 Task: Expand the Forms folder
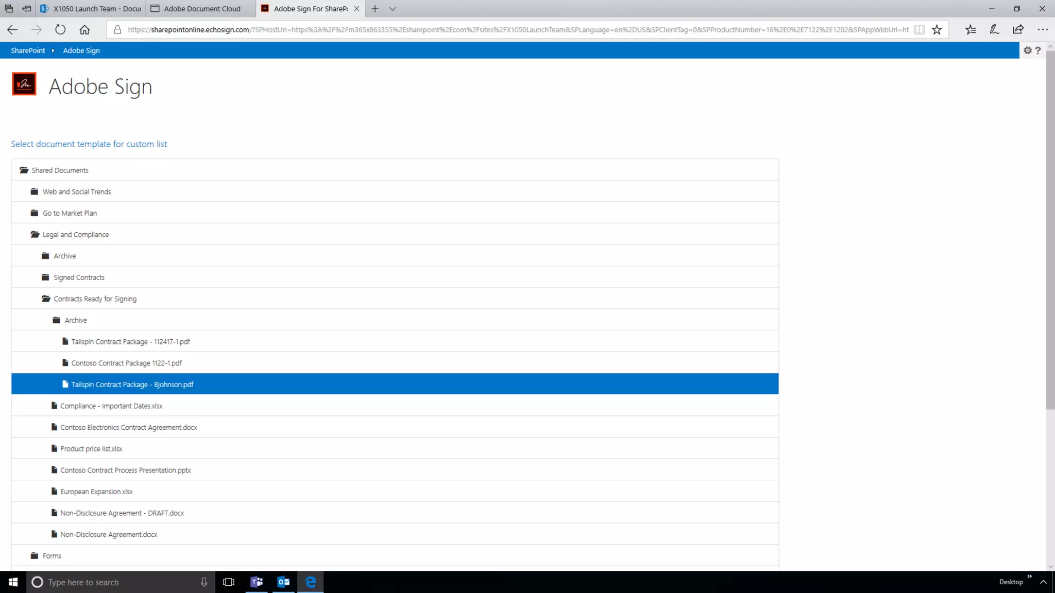52,556
